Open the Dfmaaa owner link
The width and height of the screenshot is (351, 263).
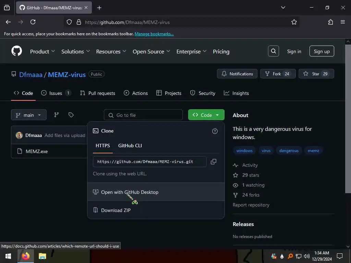point(31,74)
